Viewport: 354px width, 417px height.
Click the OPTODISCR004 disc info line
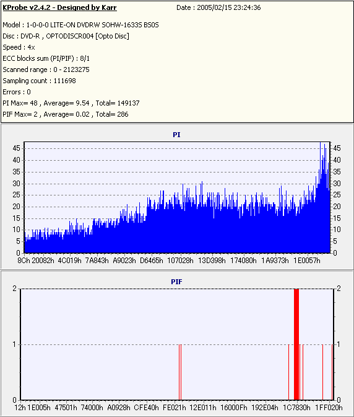pyautogui.click(x=66, y=36)
